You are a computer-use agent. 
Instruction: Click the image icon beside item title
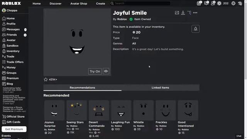click(x=177, y=13)
